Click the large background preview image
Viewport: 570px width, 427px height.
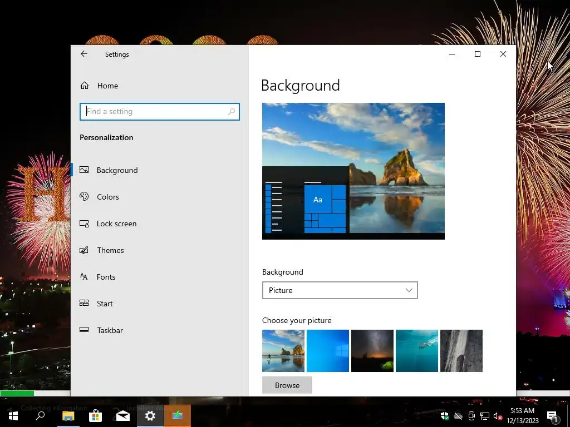click(x=353, y=171)
